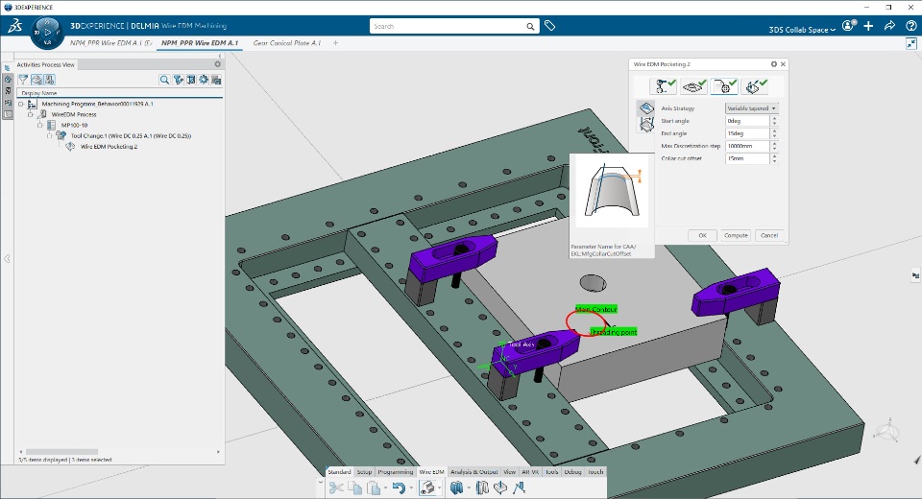This screenshot has width=922, height=499.
Task: Switch to the Gear Conical Plate A.1 tab
Action: coord(287,43)
